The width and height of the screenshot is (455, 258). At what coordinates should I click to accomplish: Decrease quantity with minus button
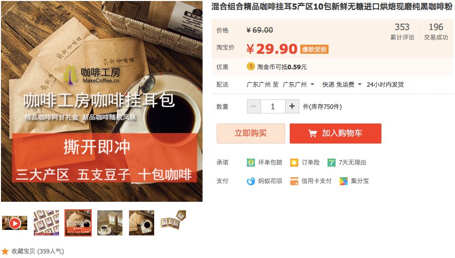pos(254,106)
